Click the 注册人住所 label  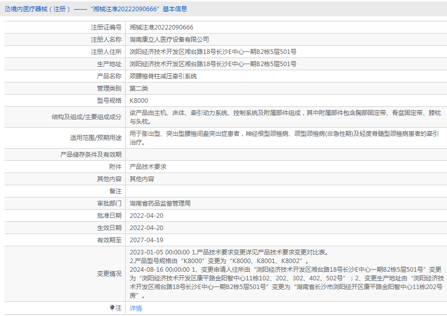tap(106, 52)
